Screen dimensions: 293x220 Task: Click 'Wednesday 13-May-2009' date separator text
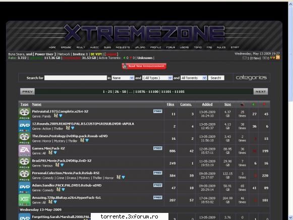click(40, 210)
